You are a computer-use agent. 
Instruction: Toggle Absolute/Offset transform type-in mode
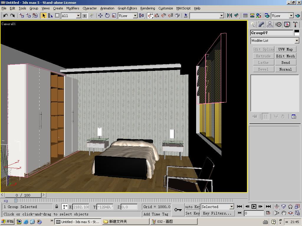click(x=65, y=207)
